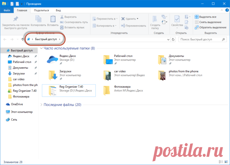This screenshot has height=165, width=230.
Task: Switch to the Поделиться tab
Action: (x=41, y=10)
